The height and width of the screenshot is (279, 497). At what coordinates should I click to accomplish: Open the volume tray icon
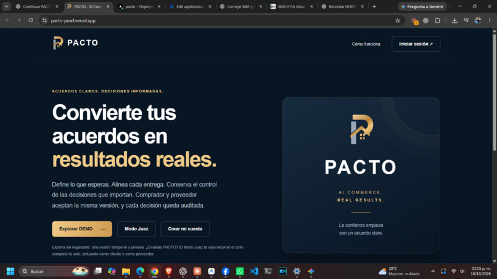pyautogui.click(x=462, y=272)
